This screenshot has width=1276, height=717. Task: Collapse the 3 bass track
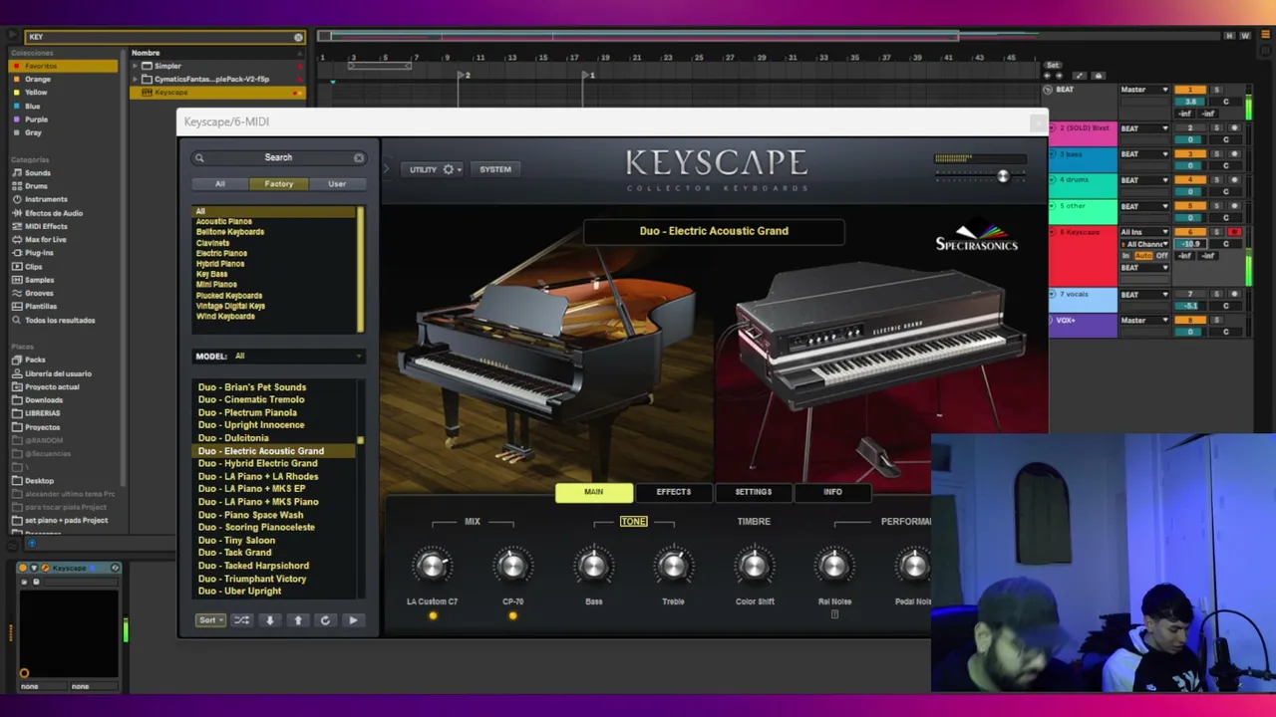(1052, 154)
